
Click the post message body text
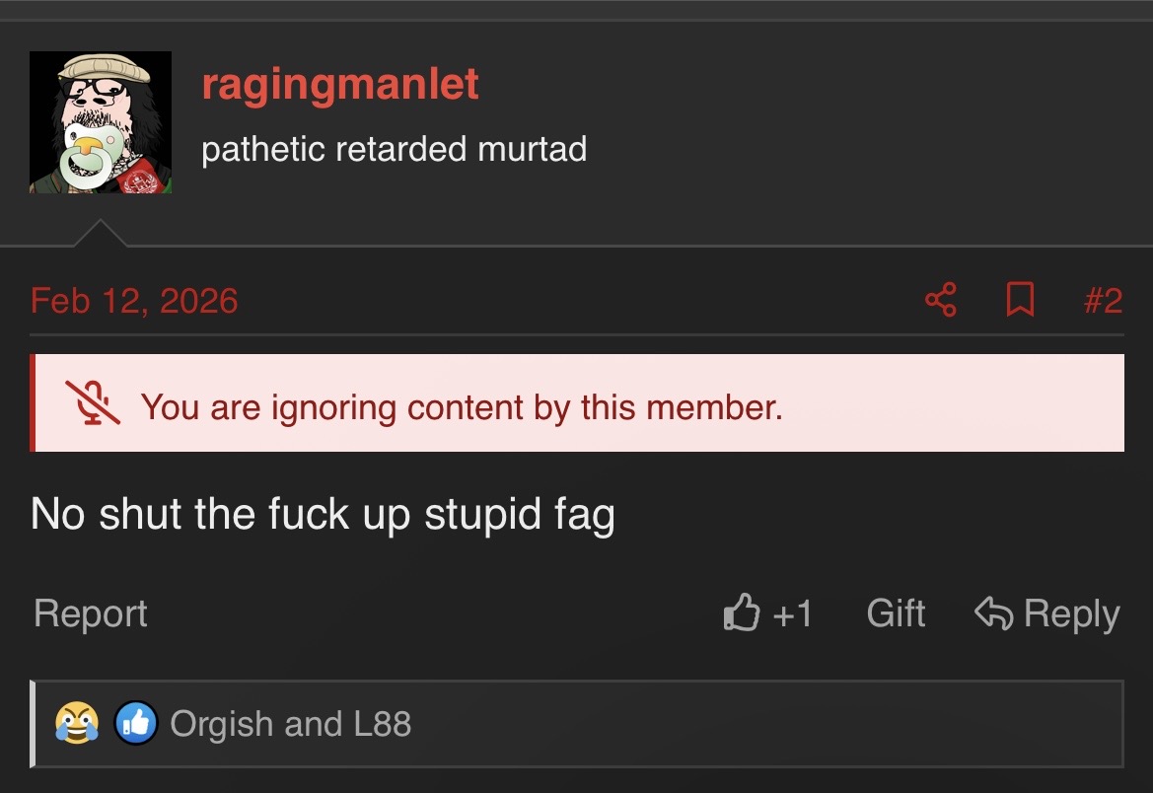coord(323,514)
